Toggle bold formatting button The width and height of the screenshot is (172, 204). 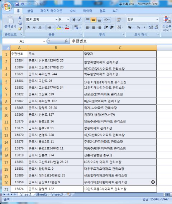[28, 27]
